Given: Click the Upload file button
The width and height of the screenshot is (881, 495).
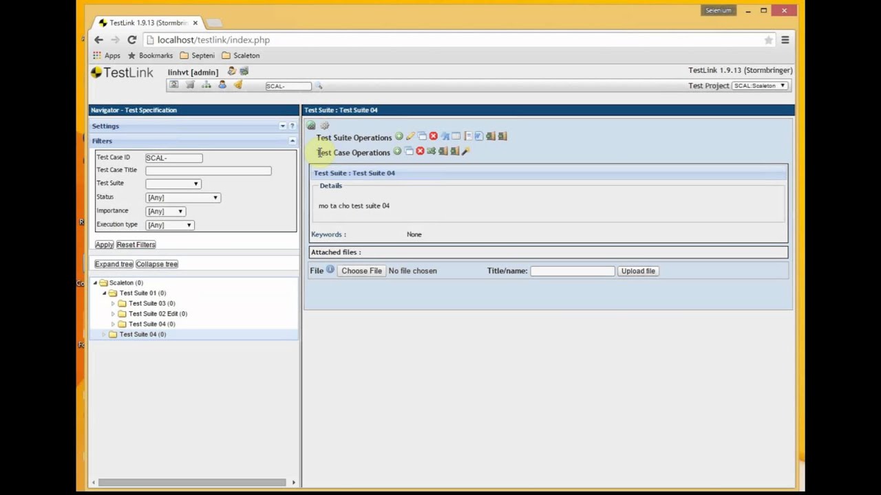Looking at the screenshot, I should click(638, 271).
